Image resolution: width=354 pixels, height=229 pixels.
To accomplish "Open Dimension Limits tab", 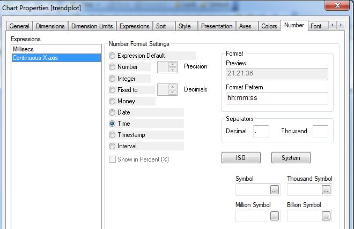I will [92, 26].
